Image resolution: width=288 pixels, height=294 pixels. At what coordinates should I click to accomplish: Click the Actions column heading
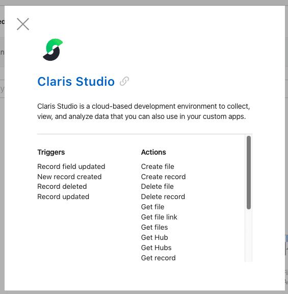point(153,152)
